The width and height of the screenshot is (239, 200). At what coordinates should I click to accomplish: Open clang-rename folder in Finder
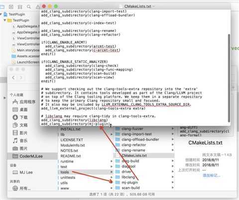click(x=133, y=150)
